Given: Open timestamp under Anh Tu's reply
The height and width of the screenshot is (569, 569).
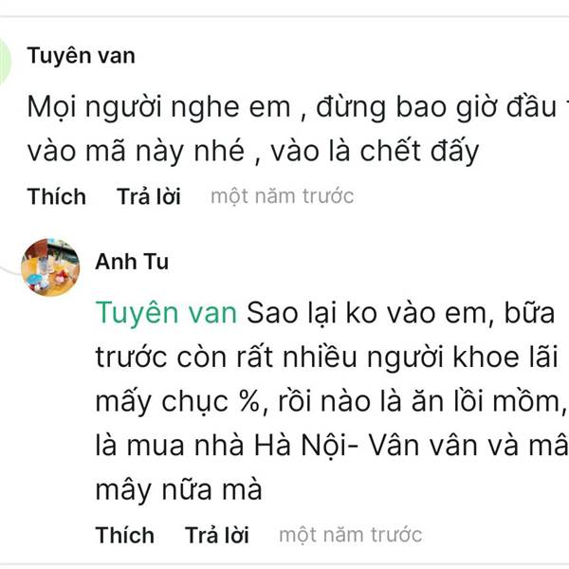Looking at the screenshot, I should tap(351, 535).
